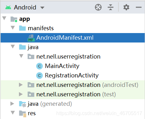Click the 'Android' view selector label
The height and width of the screenshot is (119, 145).
[x=25, y=7]
